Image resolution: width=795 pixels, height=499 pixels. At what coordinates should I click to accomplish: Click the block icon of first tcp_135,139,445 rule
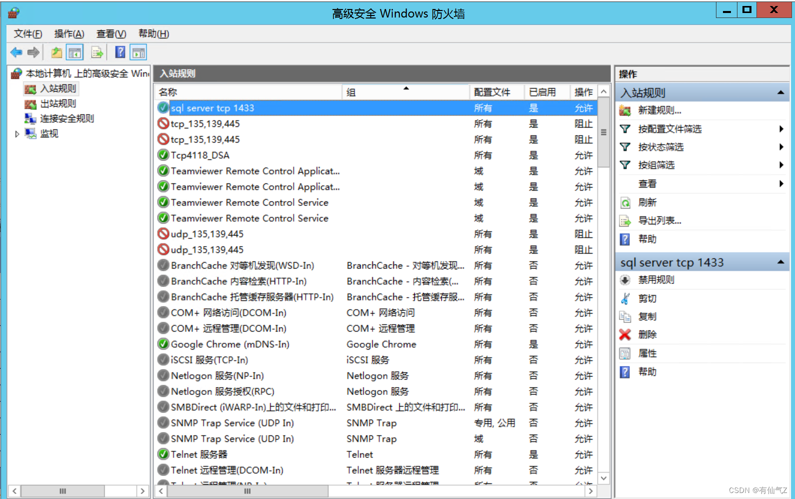click(x=163, y=123)
